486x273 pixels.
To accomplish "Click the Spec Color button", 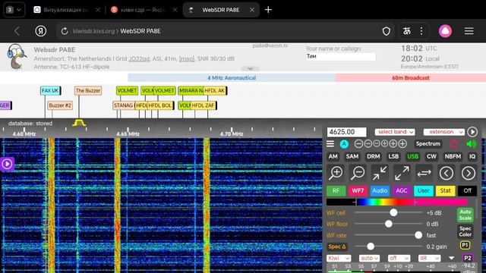I will pyautogui.click(x=465, y=231).
